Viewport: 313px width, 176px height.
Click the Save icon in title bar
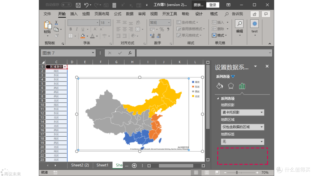pyautogui.click(x=78, y=5)
